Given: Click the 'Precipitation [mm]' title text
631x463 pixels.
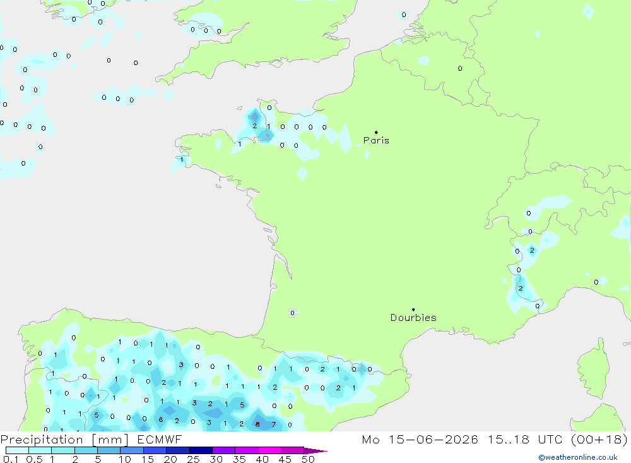Looking at the screenshot, I should (x=64, y=440).
